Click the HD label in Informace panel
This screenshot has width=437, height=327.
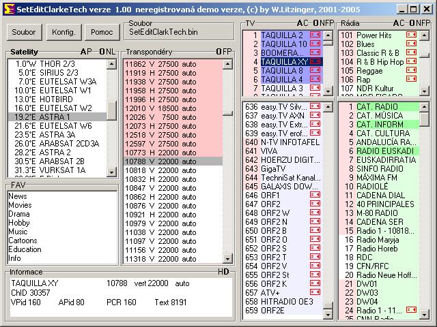pyautogui.click(x=223, y=272)
